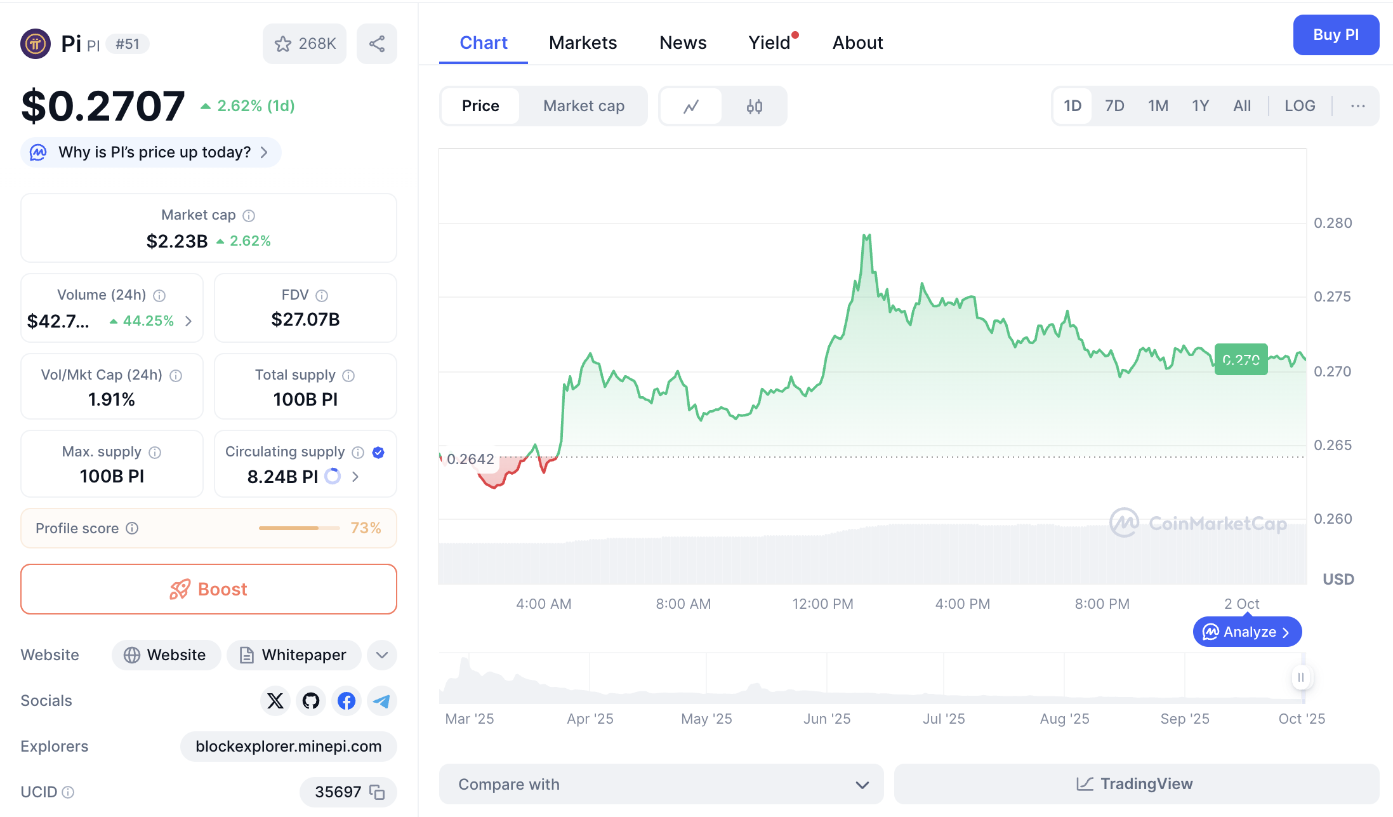Click the share icon button
The height and width of the screenshot is (817, 1393).
[x=377, y=44]
